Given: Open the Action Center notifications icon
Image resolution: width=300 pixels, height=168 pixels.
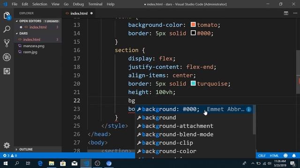Looking at the screenshot, I should pos(292,163).
